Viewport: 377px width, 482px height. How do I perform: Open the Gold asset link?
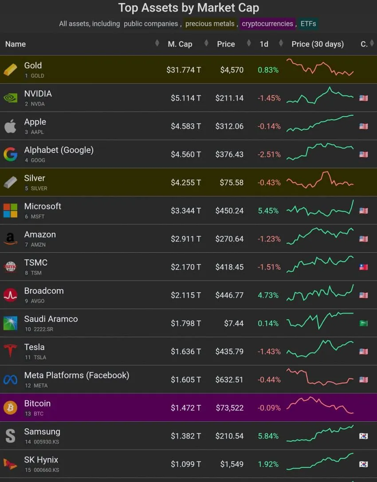[x=33, y=66]
